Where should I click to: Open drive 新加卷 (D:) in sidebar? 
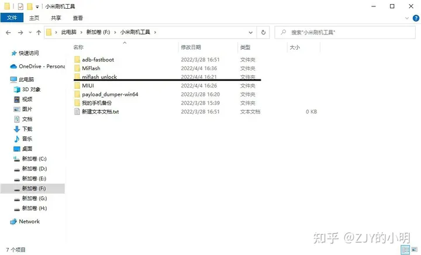(x=30, y=169)
